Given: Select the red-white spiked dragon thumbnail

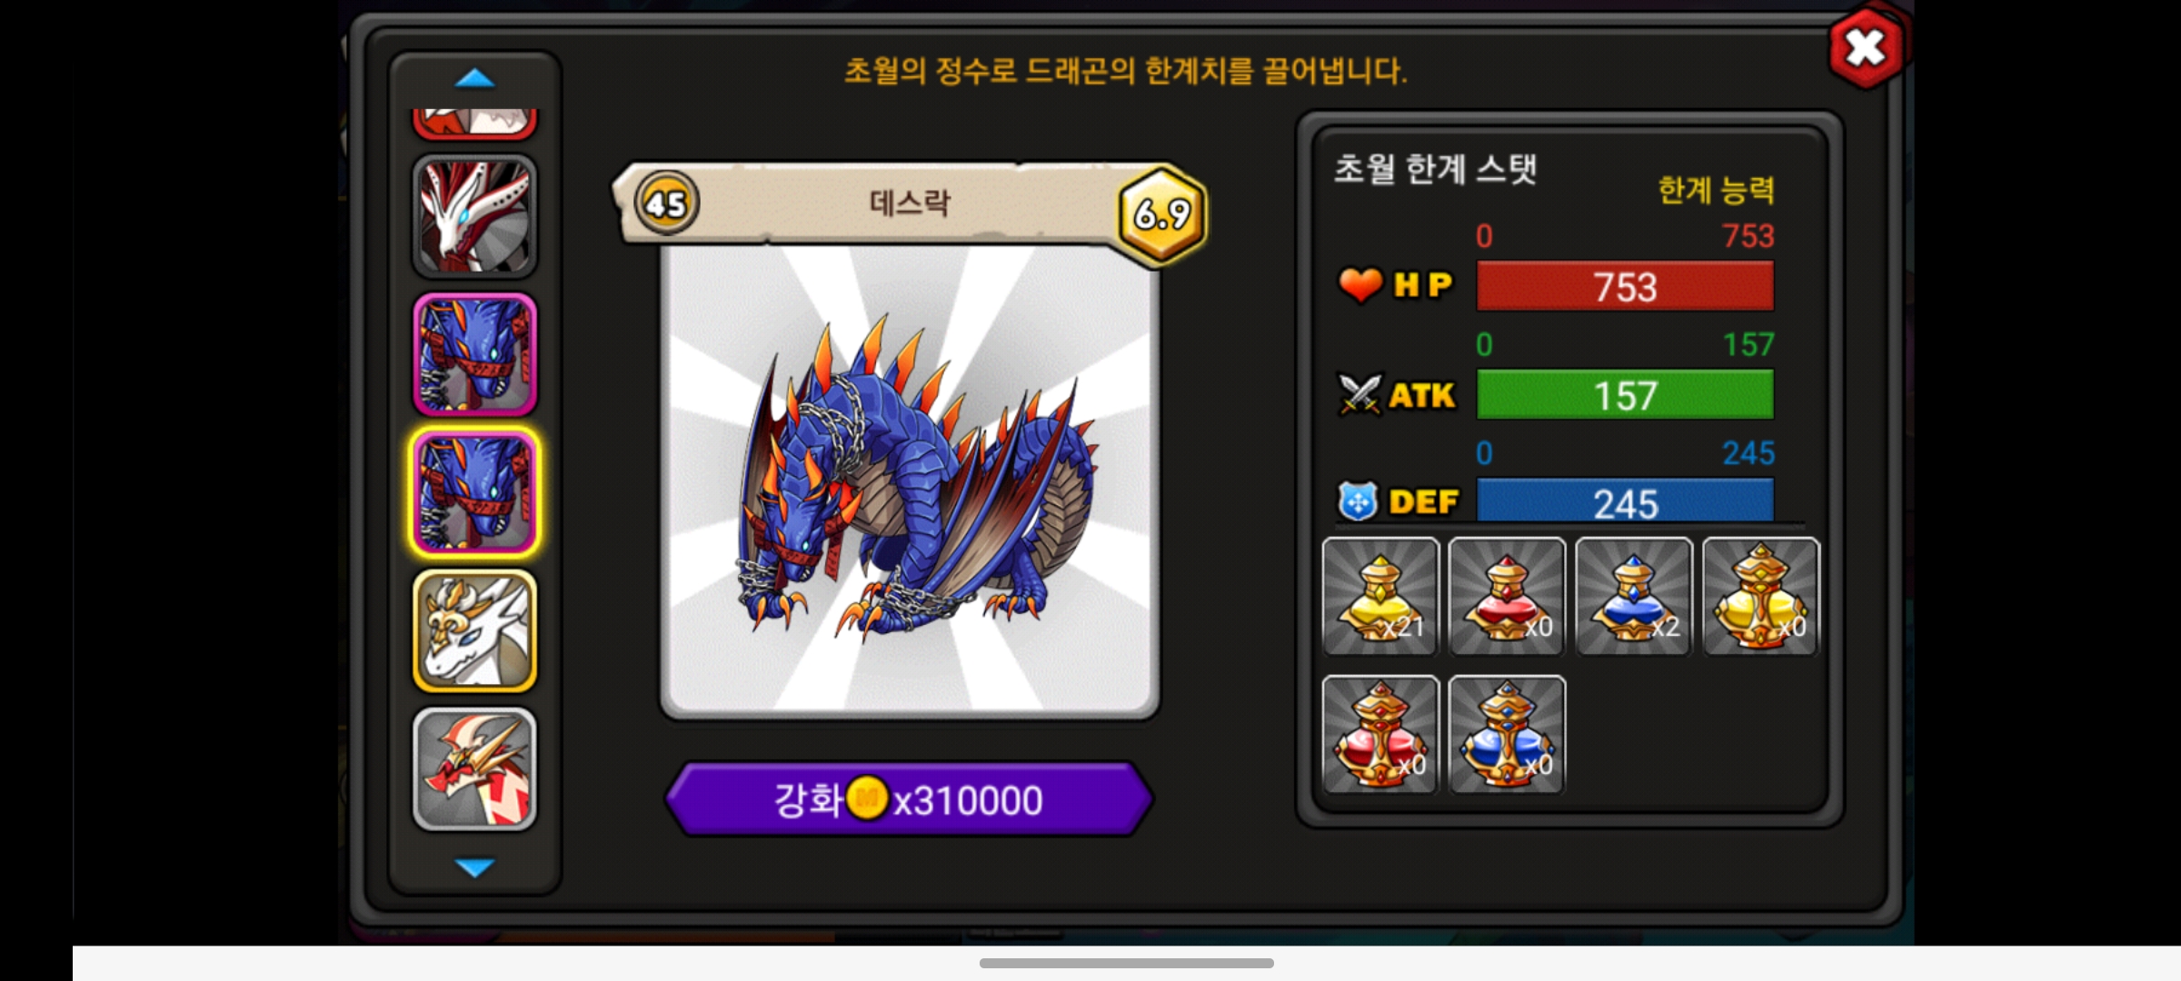Looking at the screenshot, I should click(x=475, y=768).
